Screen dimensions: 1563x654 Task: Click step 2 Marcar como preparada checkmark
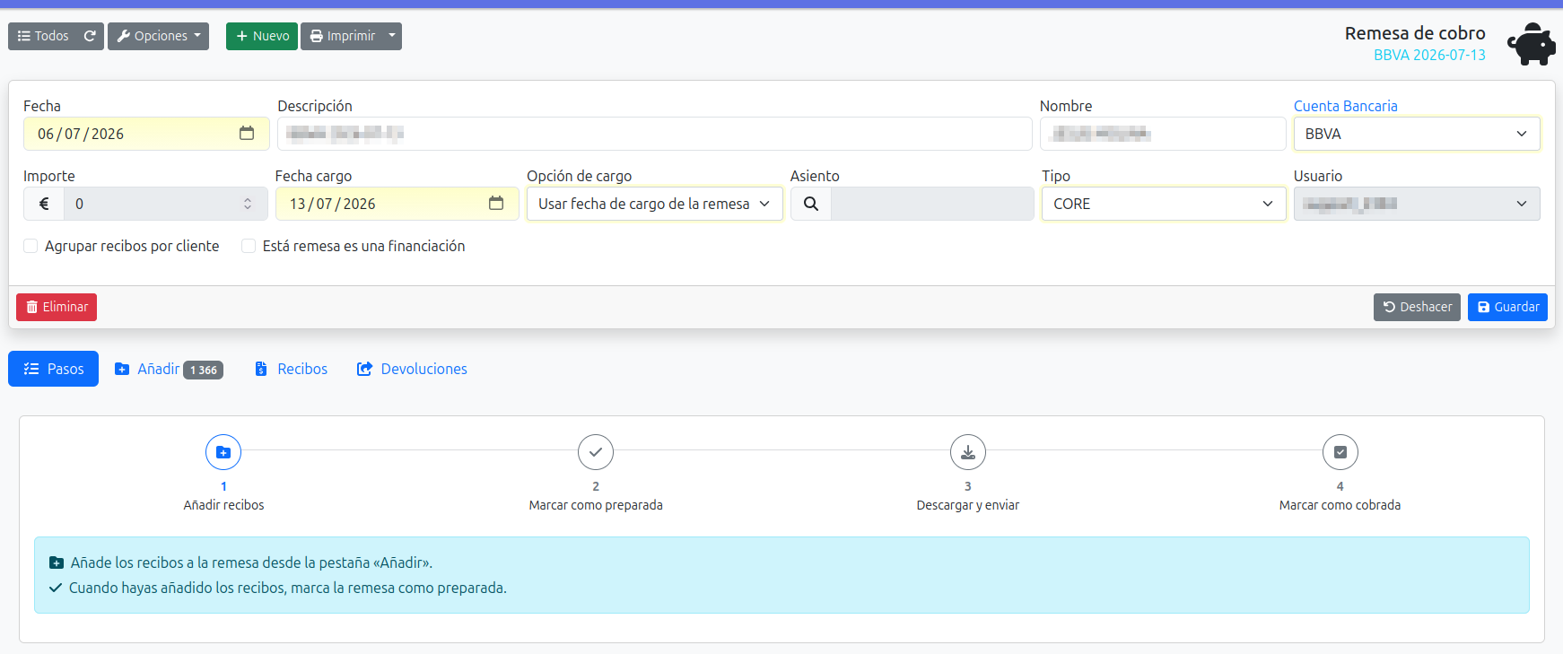click(596, 452)
